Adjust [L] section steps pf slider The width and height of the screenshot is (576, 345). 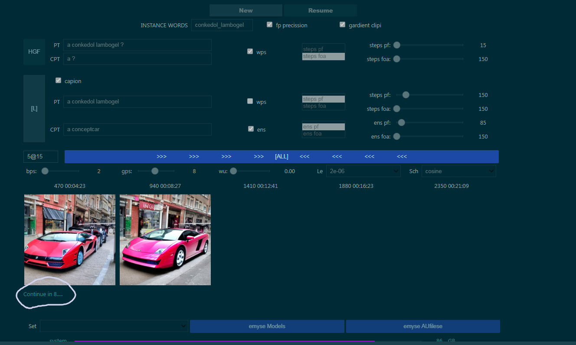[429, 95]
